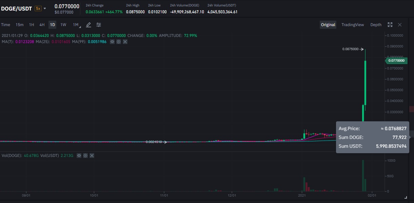Click the 2021 date label on time axis
414x203 pixels.
[302, 195]
